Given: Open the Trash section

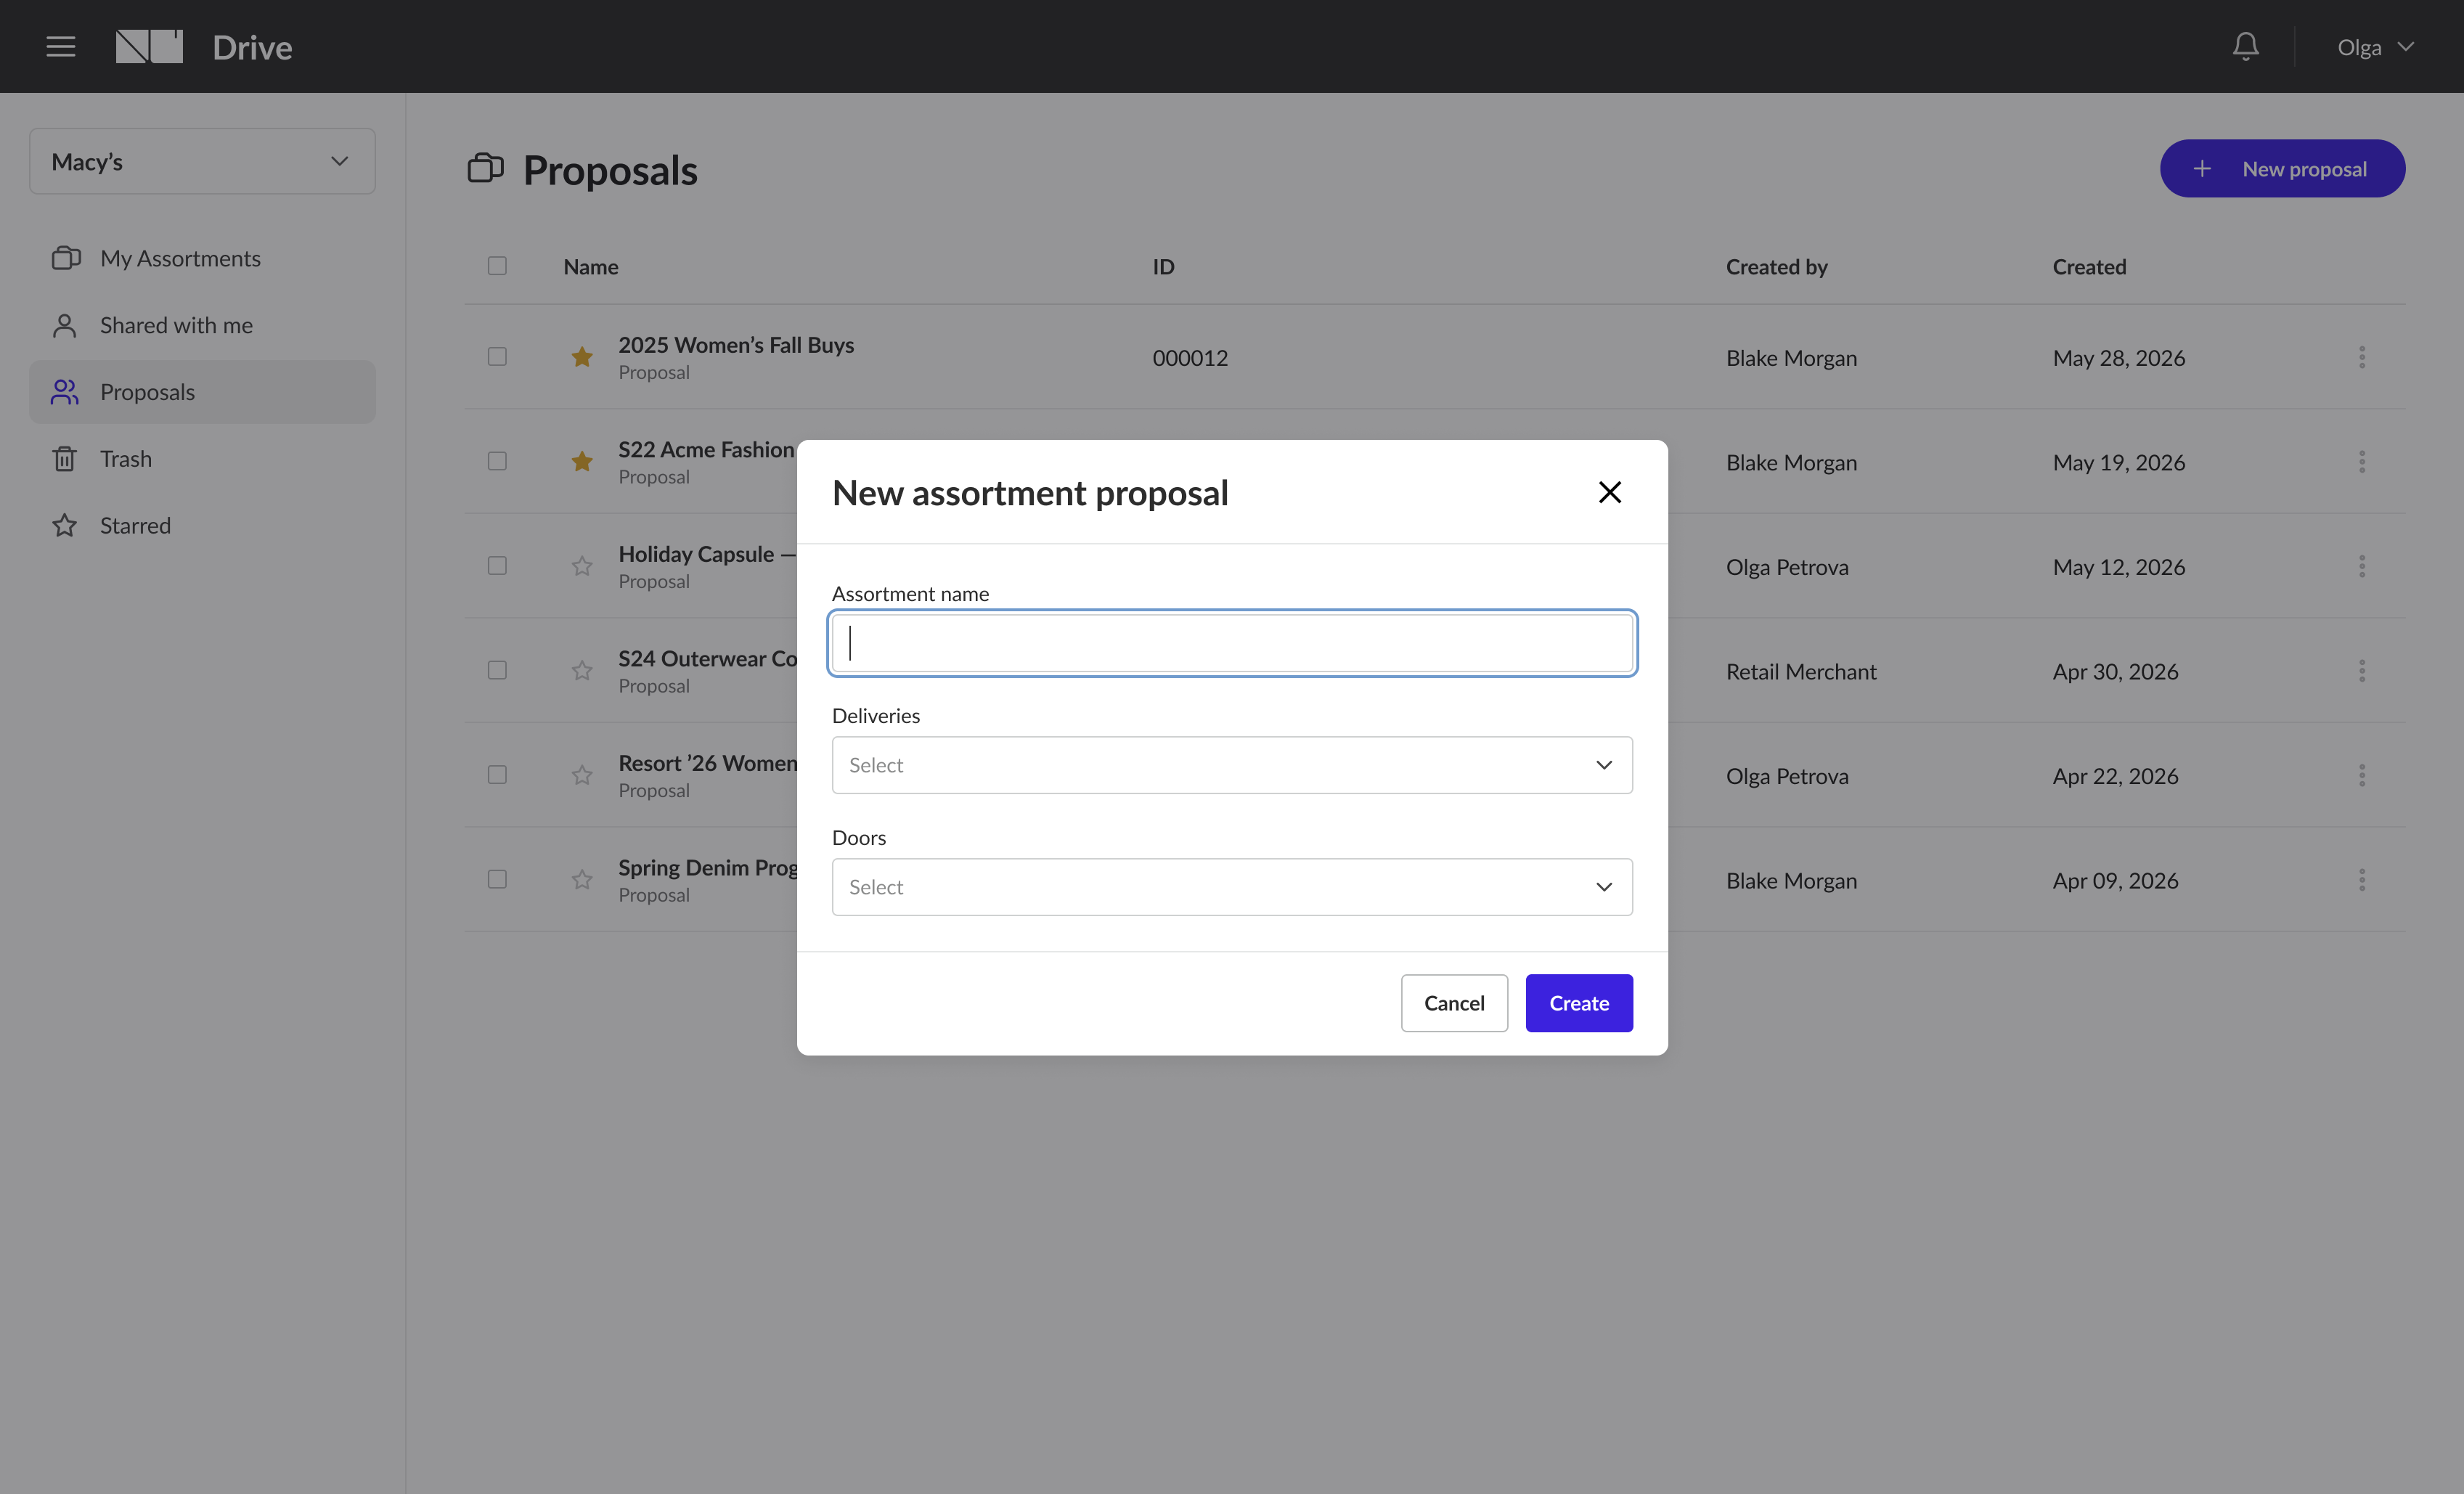Looking at the screenshot, I should pos(202,459).
